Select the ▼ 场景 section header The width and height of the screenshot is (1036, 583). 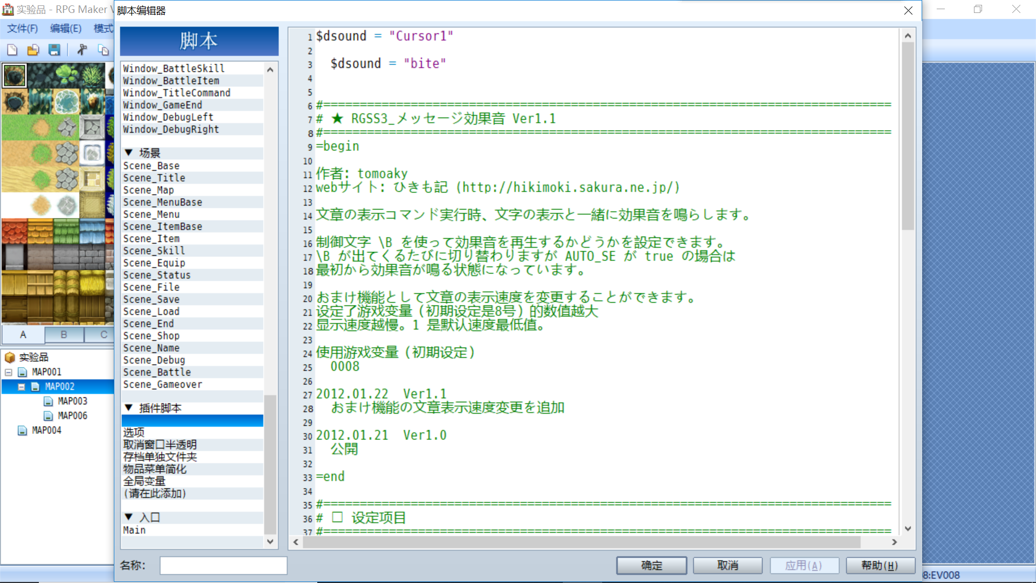[193, 153]
